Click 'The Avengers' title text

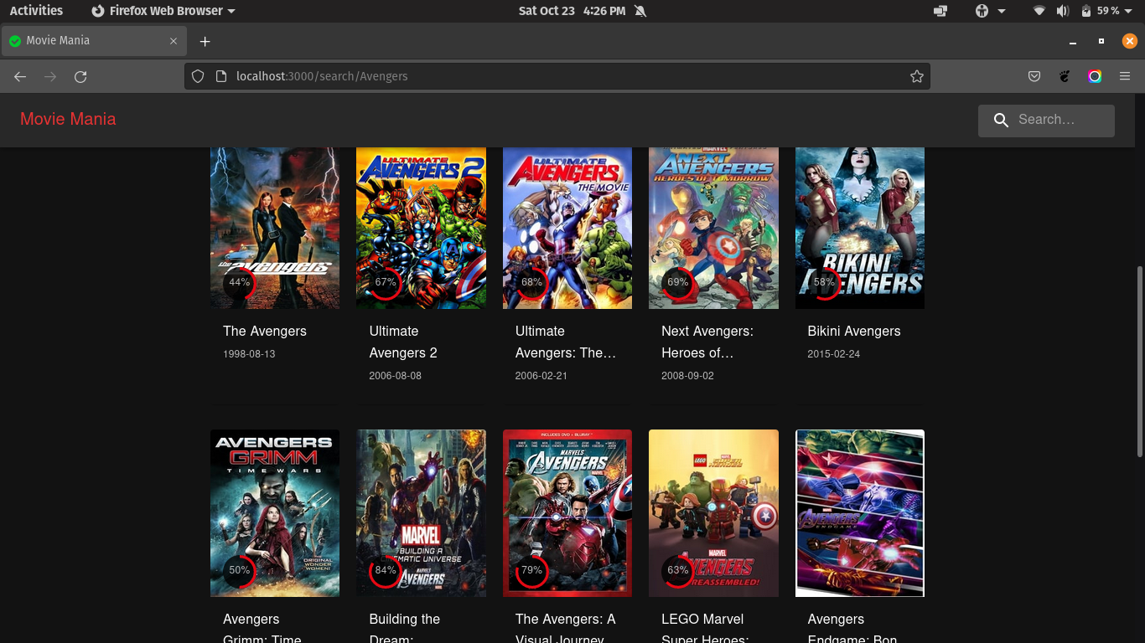[x=265, y=332]
